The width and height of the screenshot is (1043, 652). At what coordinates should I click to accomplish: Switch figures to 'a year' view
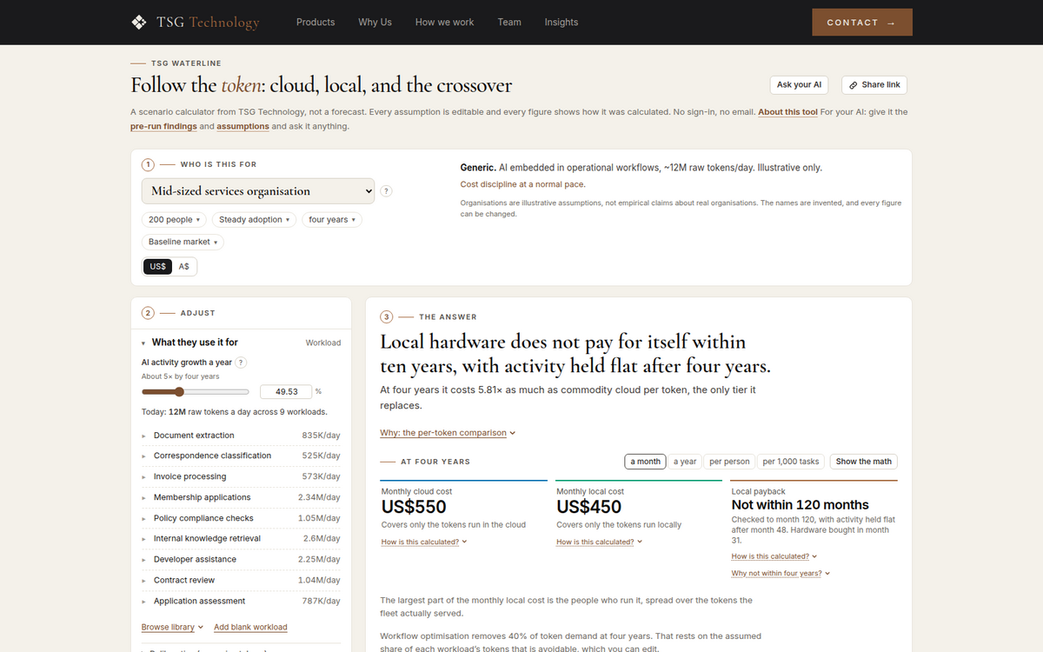(x=685, y=462)
